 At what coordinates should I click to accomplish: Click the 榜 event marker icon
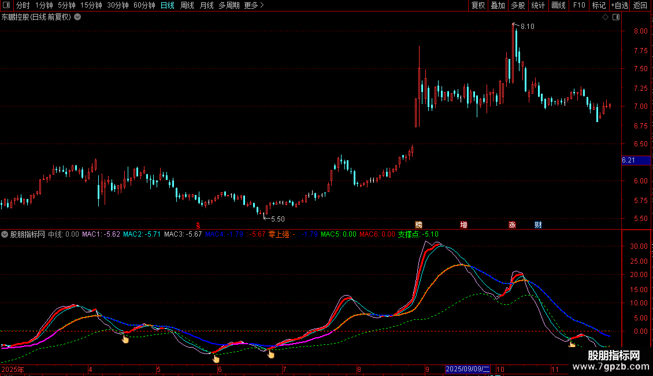coord(419,224)
